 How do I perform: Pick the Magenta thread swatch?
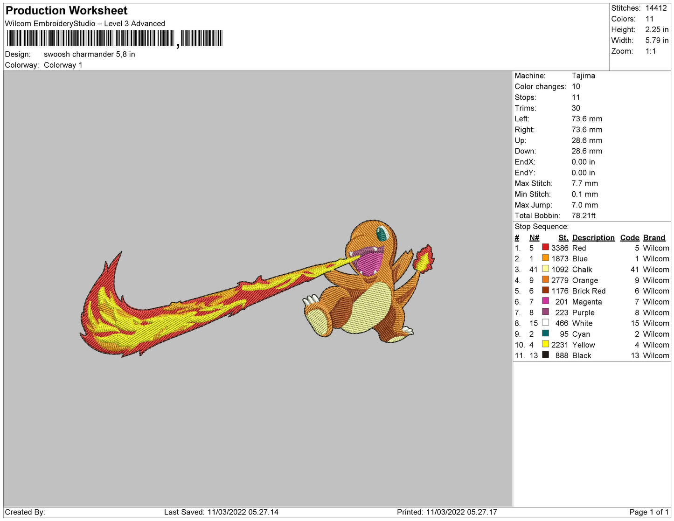coord(545,301)
